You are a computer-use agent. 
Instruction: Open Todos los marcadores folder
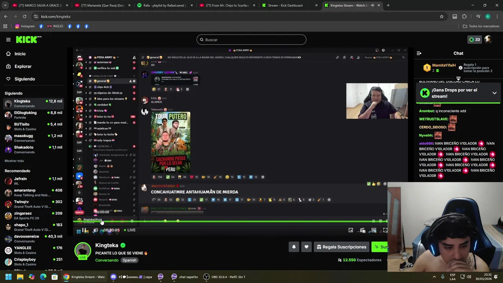[x=481, y=26]
